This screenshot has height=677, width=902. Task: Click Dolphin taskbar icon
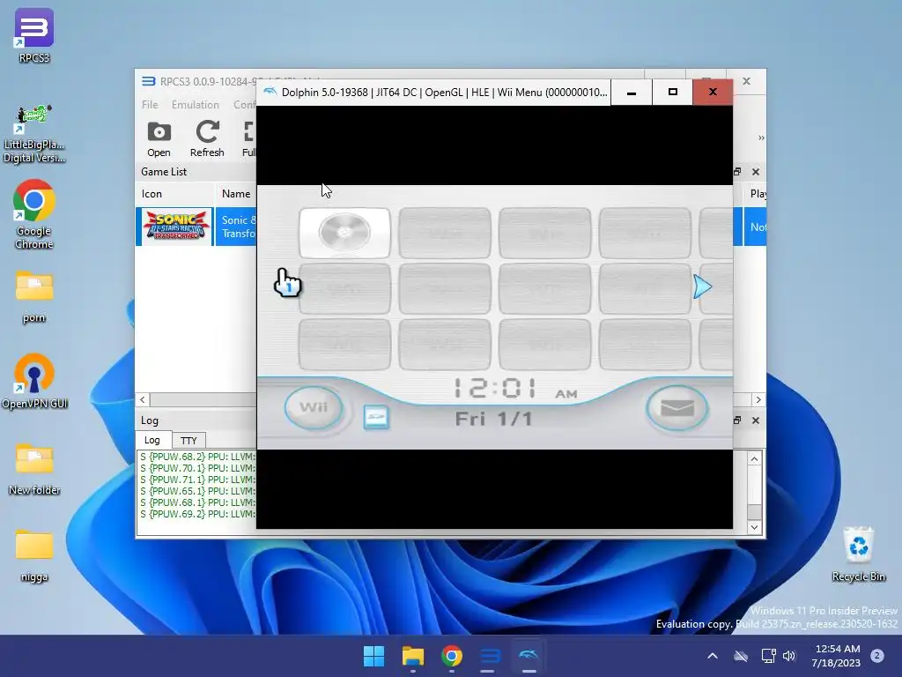click(529, 656)
